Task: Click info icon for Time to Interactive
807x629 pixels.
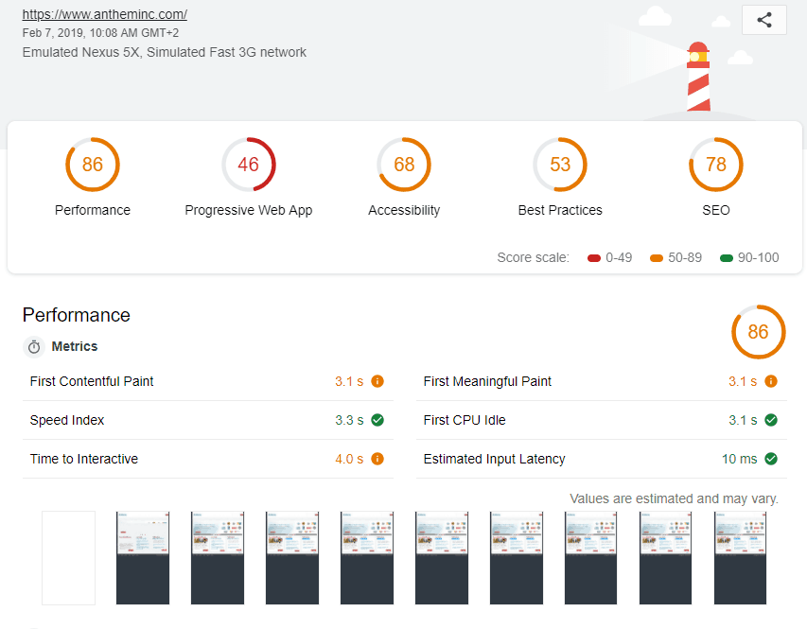Action: pos(377,459)
